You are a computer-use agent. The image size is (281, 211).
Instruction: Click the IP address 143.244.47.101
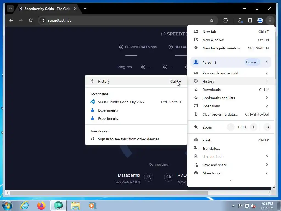click(127, 182)
